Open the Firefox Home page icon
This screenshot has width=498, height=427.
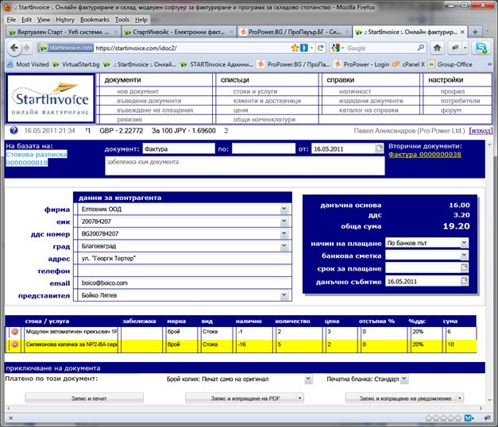pos(437,48)
